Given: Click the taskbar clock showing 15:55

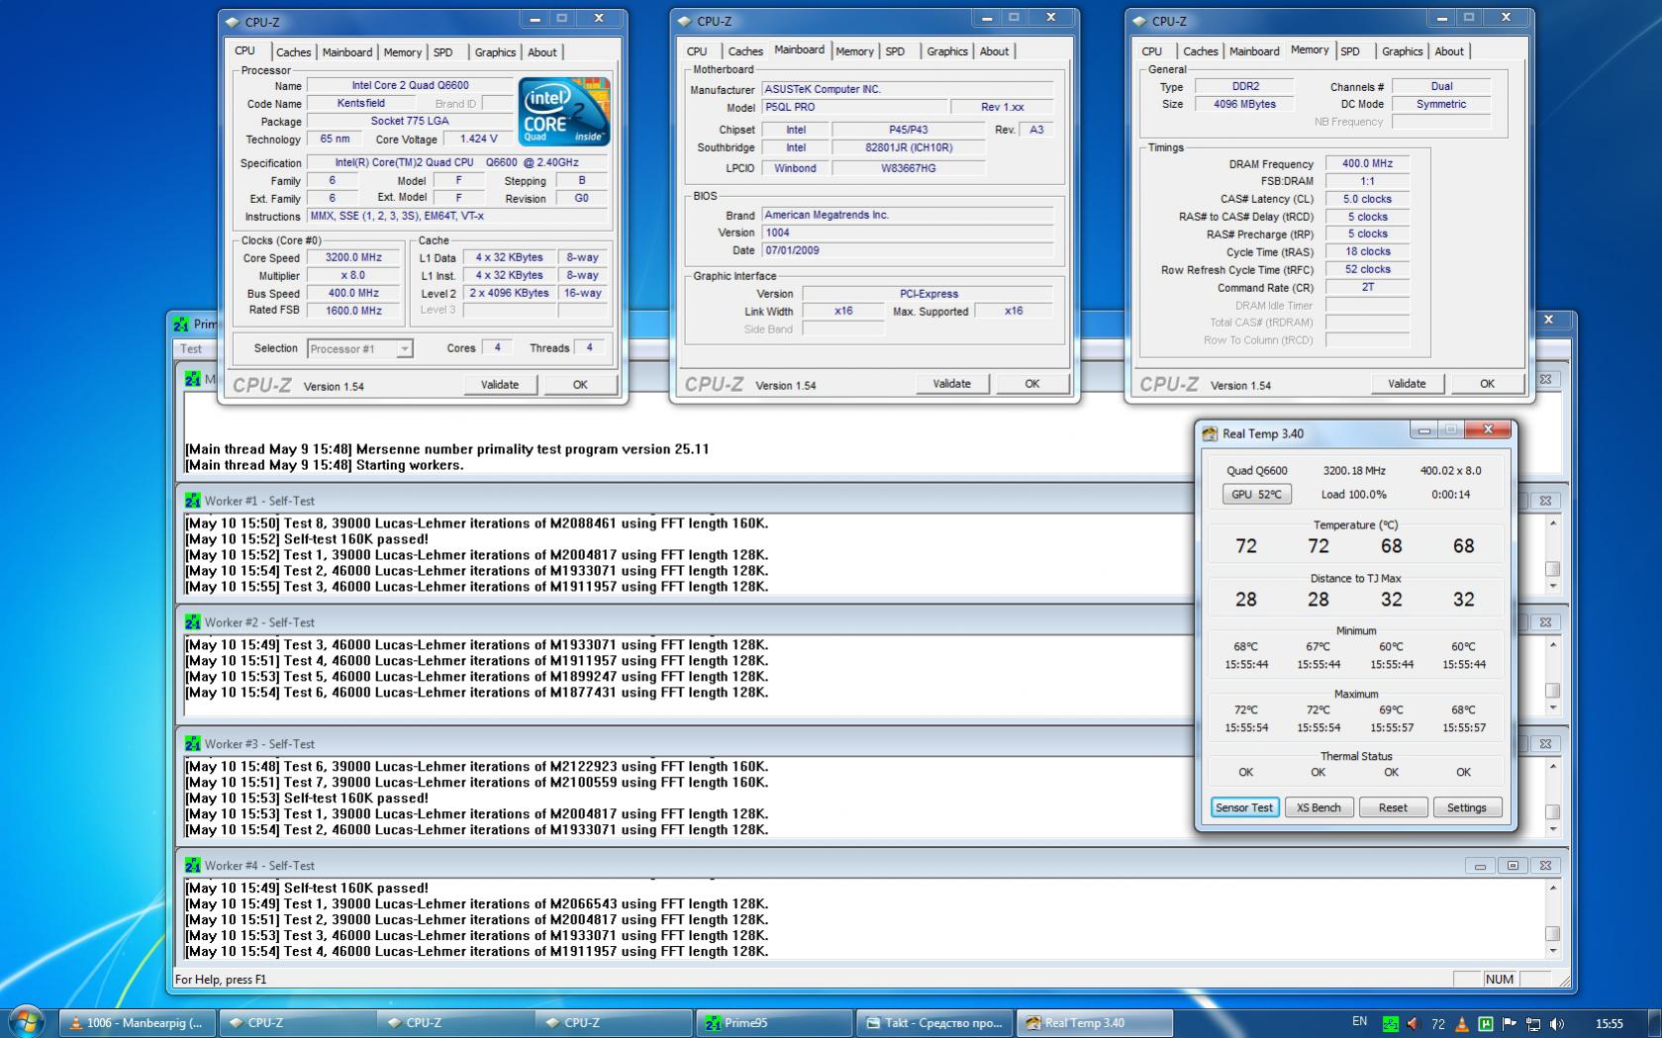Looking at the screenshot, I should click(x=1610, y=1023).
